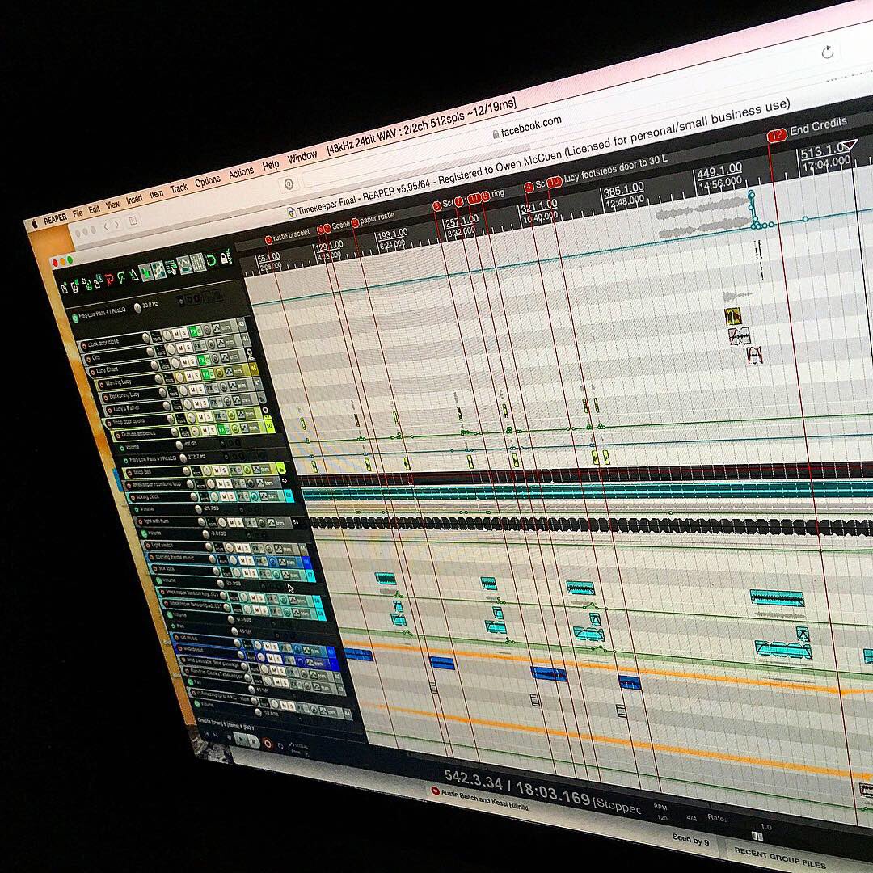
Task: Open FX button on Outside ambience track
Action: [x=221, y=430]
